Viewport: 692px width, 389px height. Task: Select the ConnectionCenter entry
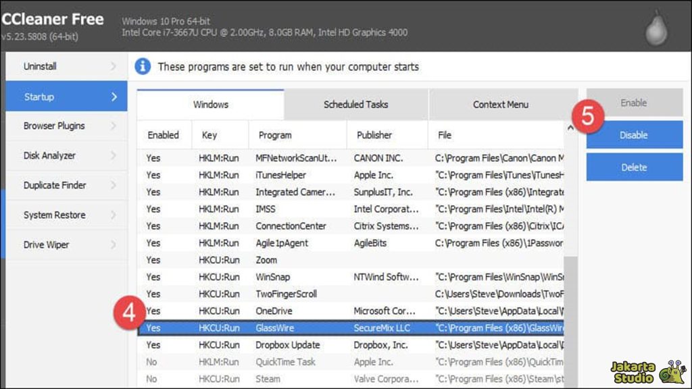[x=351, y=226]
